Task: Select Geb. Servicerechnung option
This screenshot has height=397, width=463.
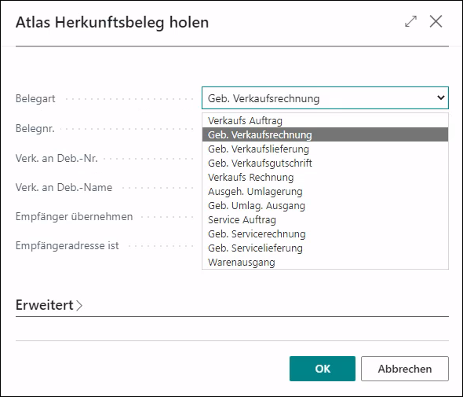Action: tap(325, 234)
